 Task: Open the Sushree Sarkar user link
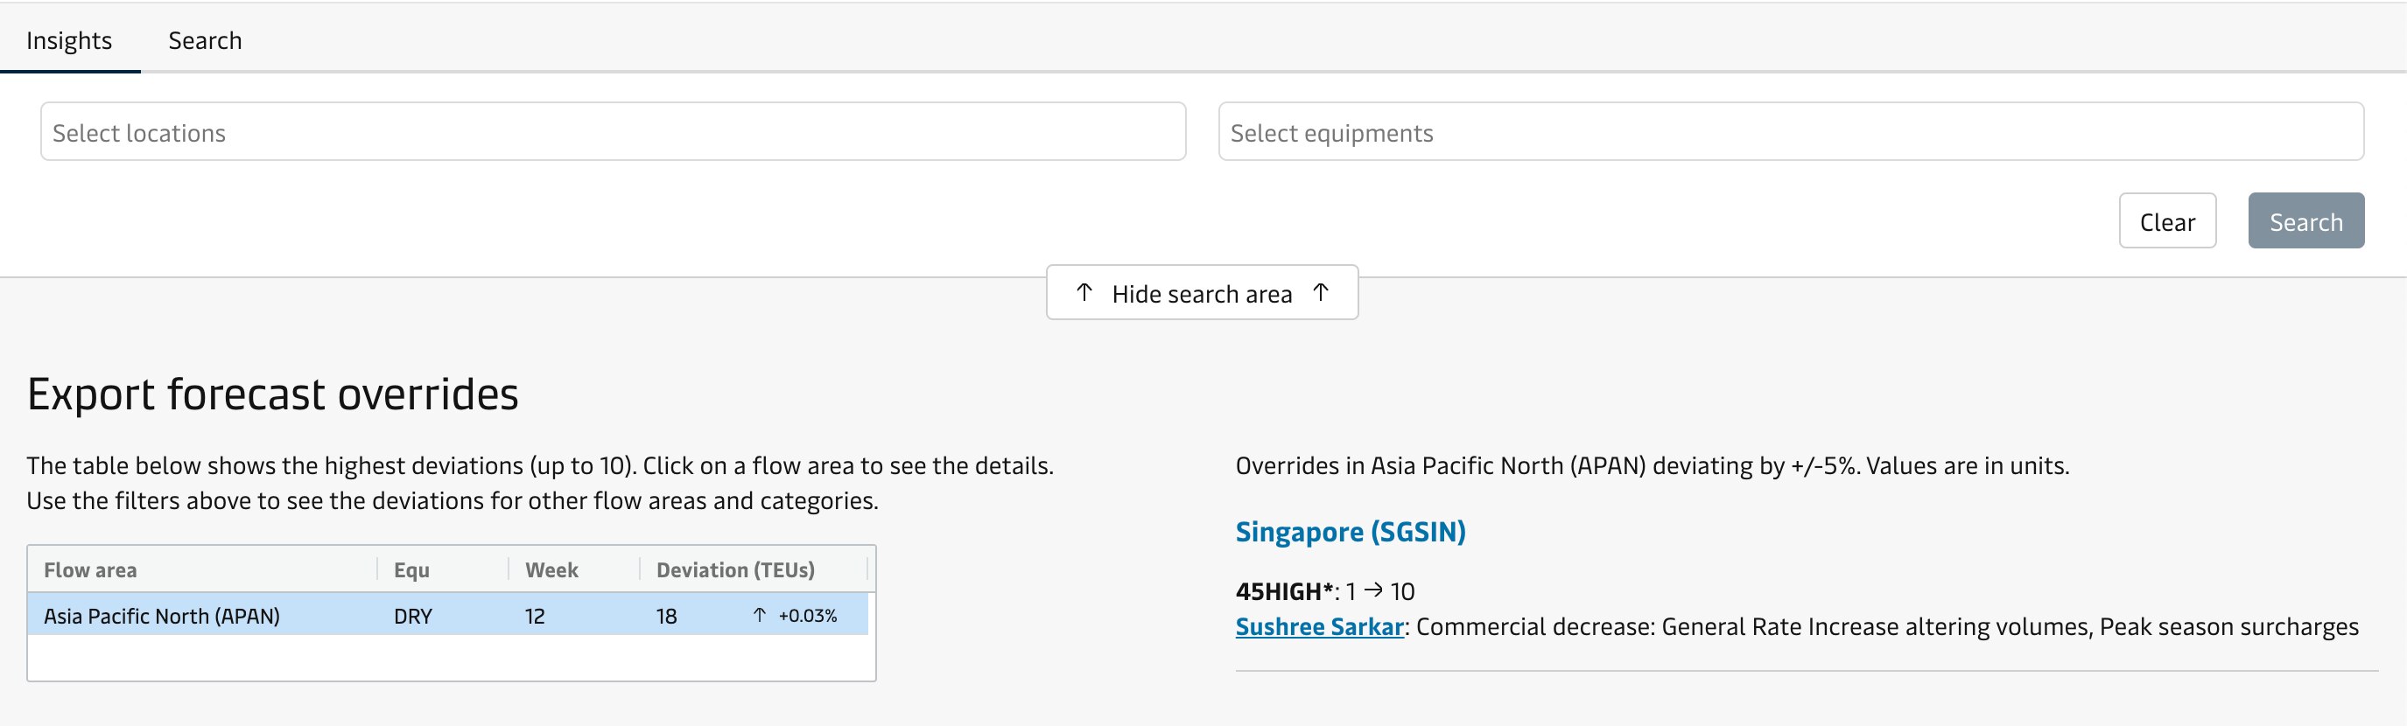(x=1319, y=627)
